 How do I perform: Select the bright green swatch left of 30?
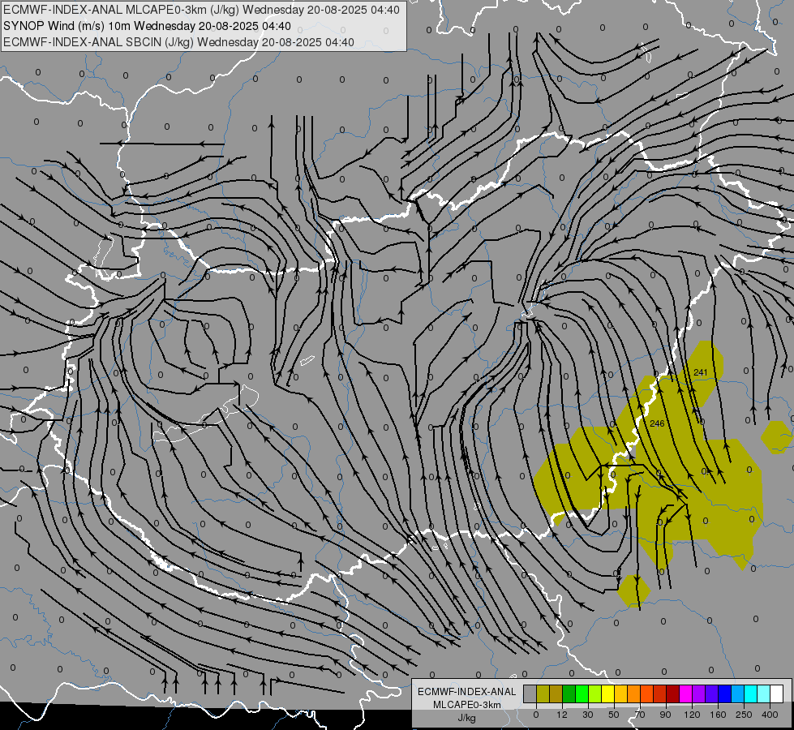tap(582, 693)
